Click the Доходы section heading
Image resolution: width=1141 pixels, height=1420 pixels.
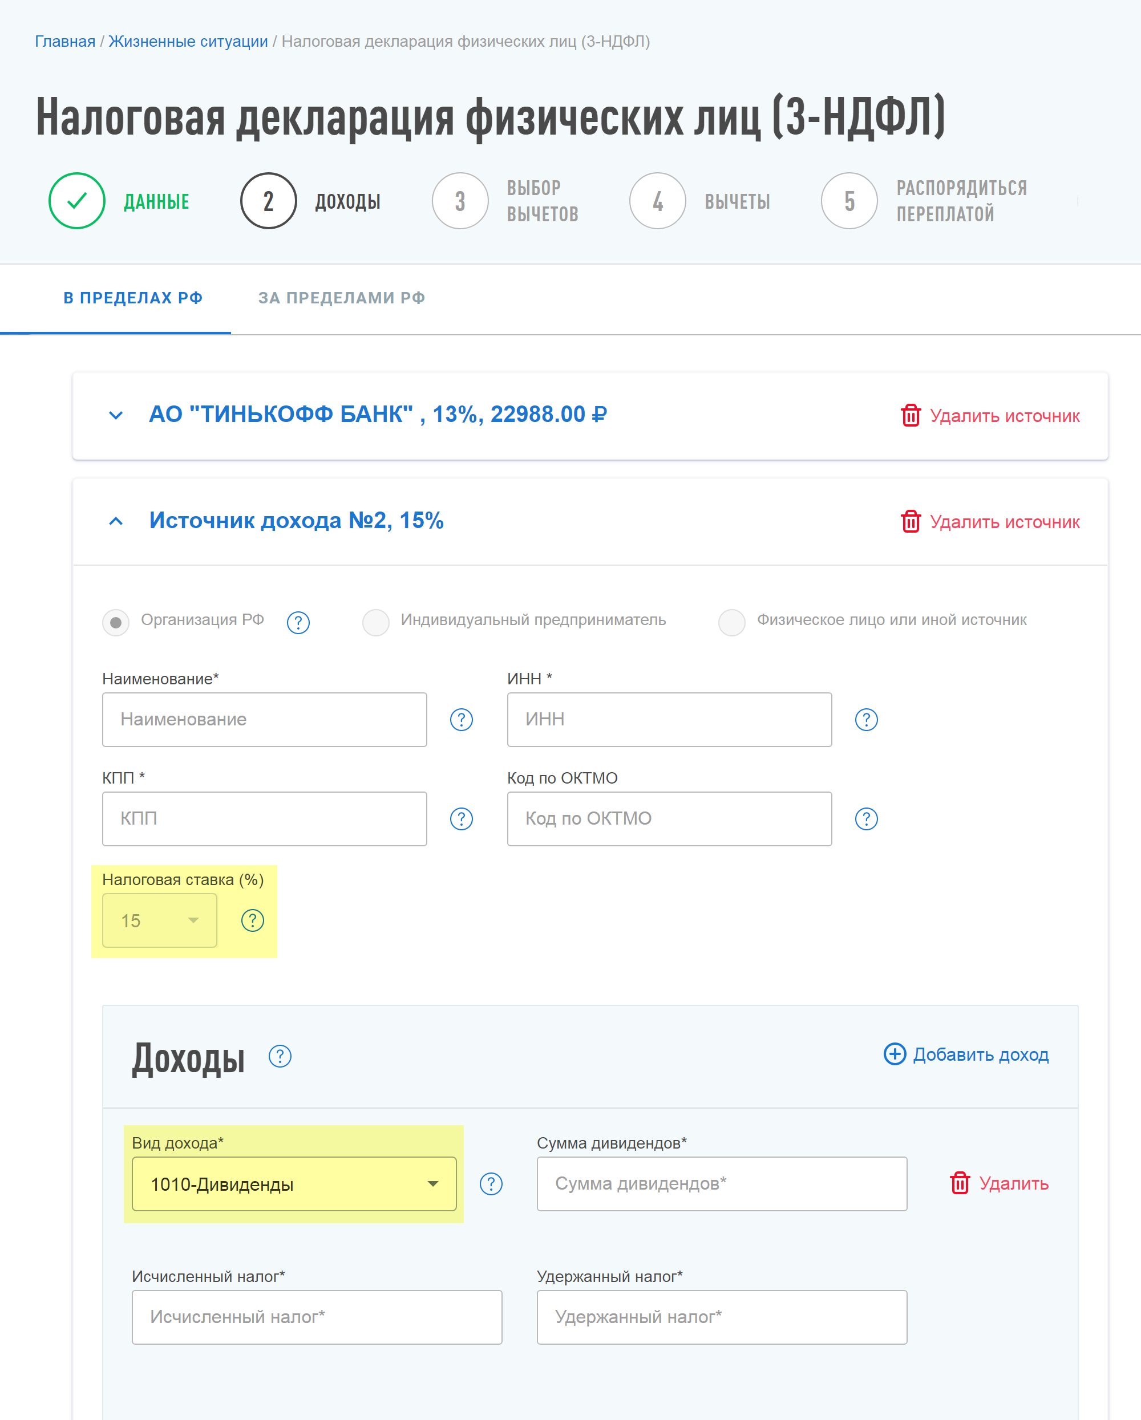188,1058
